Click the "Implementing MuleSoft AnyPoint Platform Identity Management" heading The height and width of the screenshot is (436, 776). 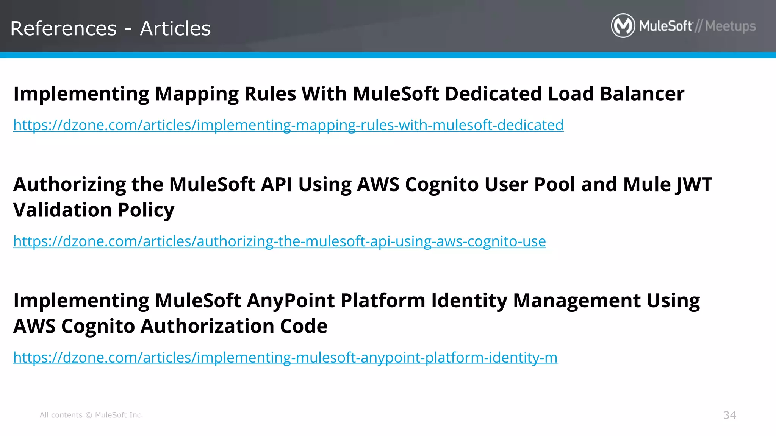(357, 313)
